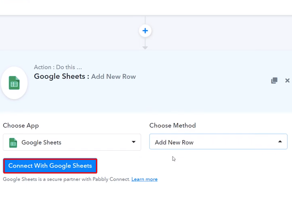Click the small Sheets icon in Choose App

(13, 143)
